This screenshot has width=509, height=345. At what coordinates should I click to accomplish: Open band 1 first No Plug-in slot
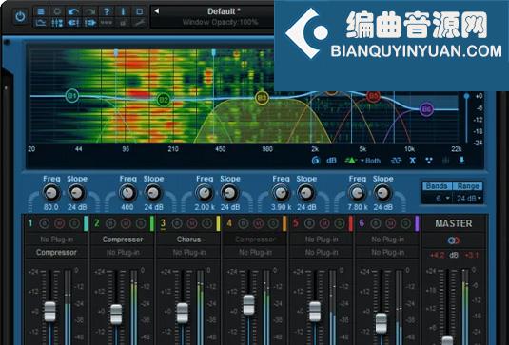tap(56, 240)
